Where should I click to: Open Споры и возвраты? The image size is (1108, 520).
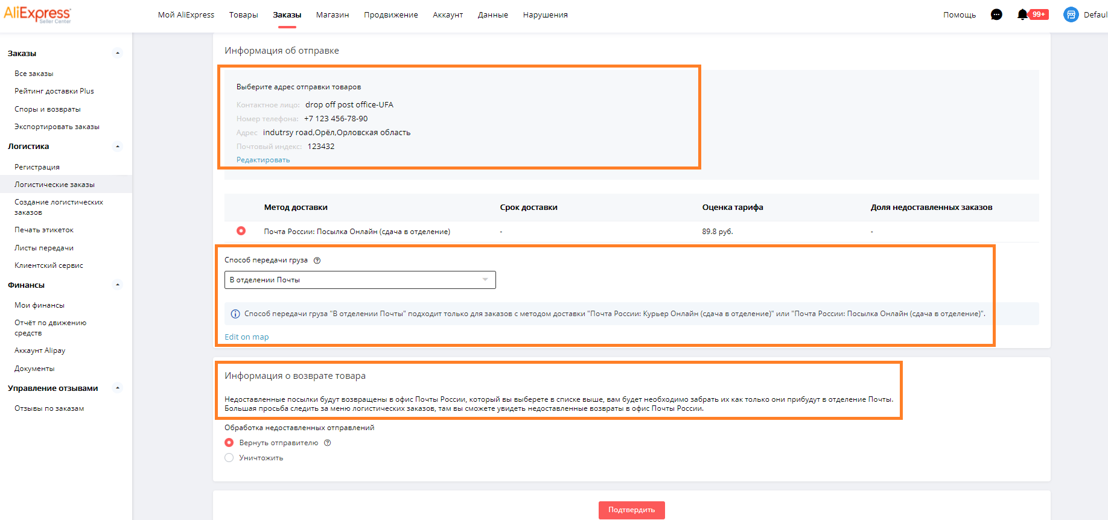click(x=48, y=109)
